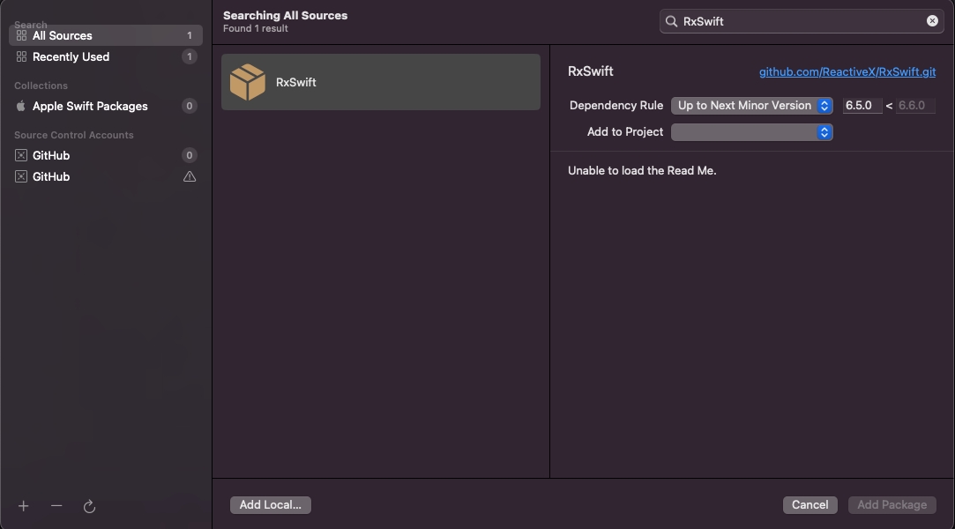Click the RxSwift search text field

pos(798,21)
